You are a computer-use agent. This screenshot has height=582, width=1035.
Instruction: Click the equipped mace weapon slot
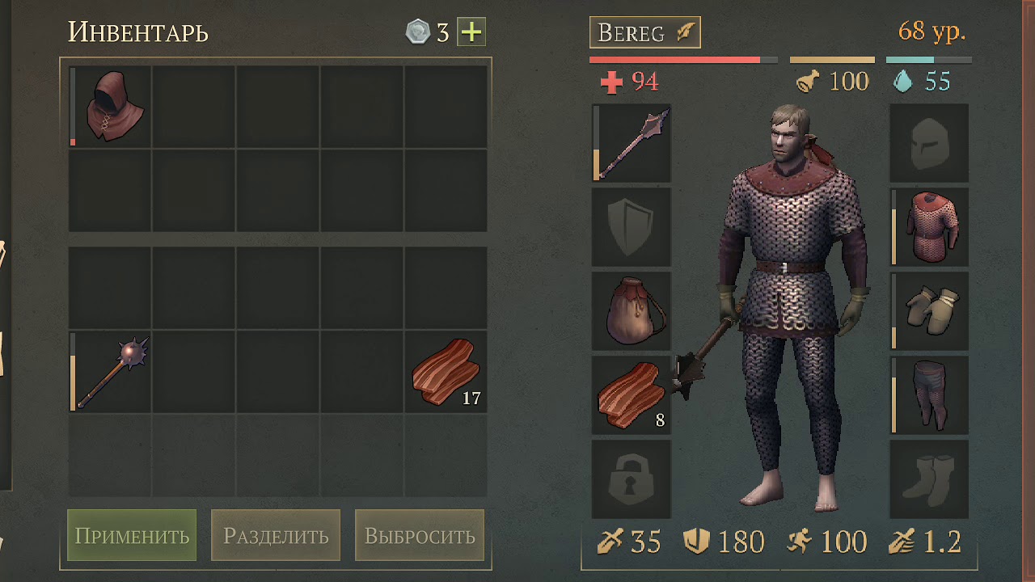click(632, 143)
